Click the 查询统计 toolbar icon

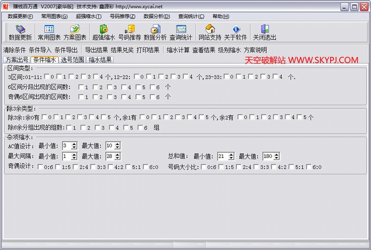pyautogui.click(x=181, y=32)
